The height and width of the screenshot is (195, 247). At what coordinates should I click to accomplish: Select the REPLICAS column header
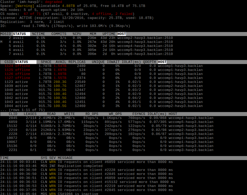77,62
